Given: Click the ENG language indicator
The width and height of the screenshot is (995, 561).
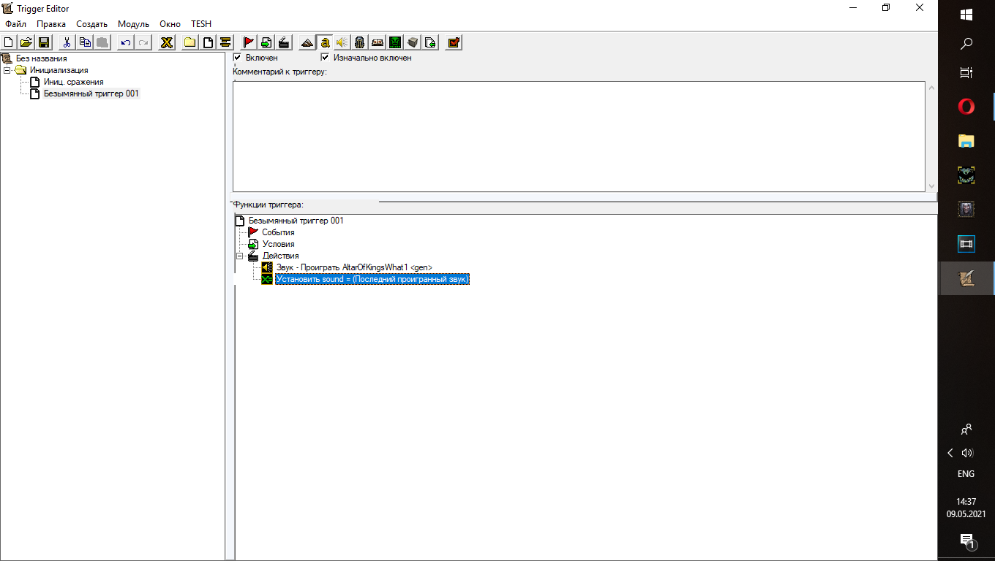Looking at the screenshot, I should [x=966, y=474].
